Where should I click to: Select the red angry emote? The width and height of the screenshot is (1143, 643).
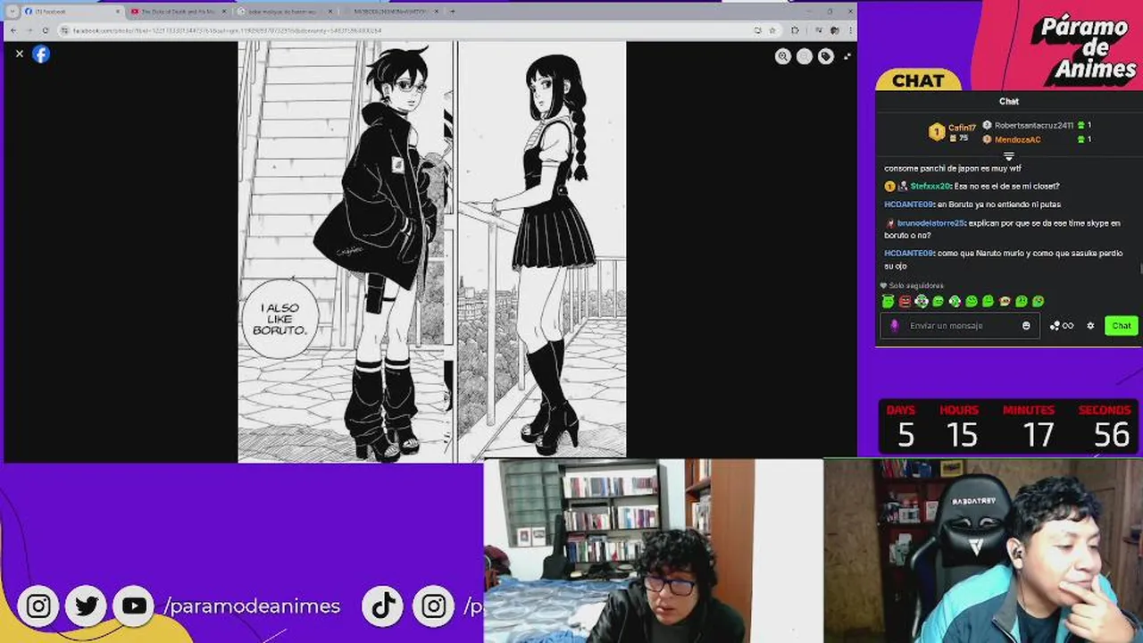click(905, 302)
